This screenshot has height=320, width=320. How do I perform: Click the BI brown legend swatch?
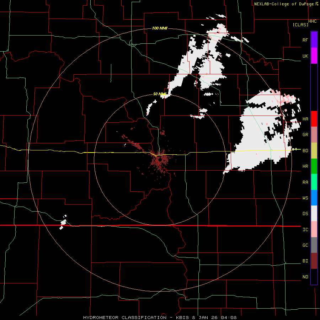tap(314, 261)
